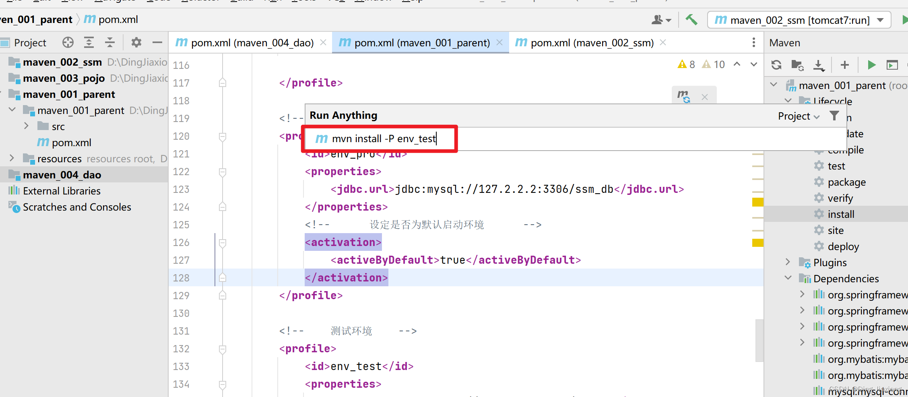This screenshot has width=908, height=397.
Task: Close the pom.xml (maven_002_ssm) tab
Action: (x=663, y=42)
